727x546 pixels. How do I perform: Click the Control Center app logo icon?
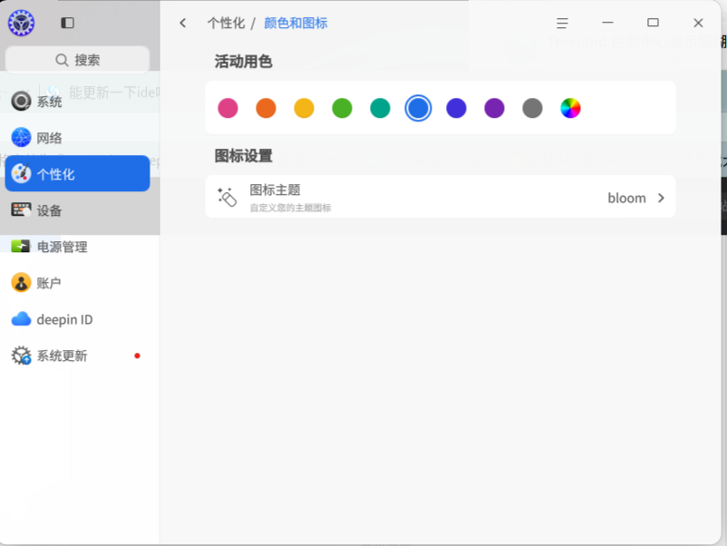(22, 23)
